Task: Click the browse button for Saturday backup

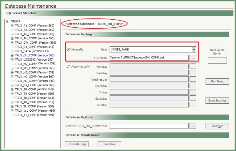Action: click(193, 98)
